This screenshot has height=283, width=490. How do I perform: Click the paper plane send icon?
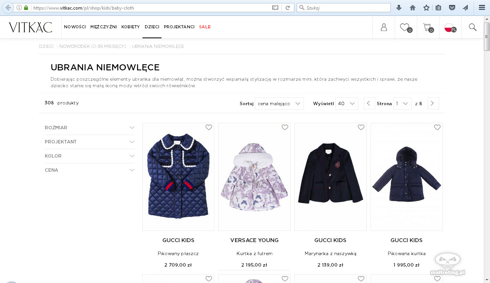tap(465, 8)
